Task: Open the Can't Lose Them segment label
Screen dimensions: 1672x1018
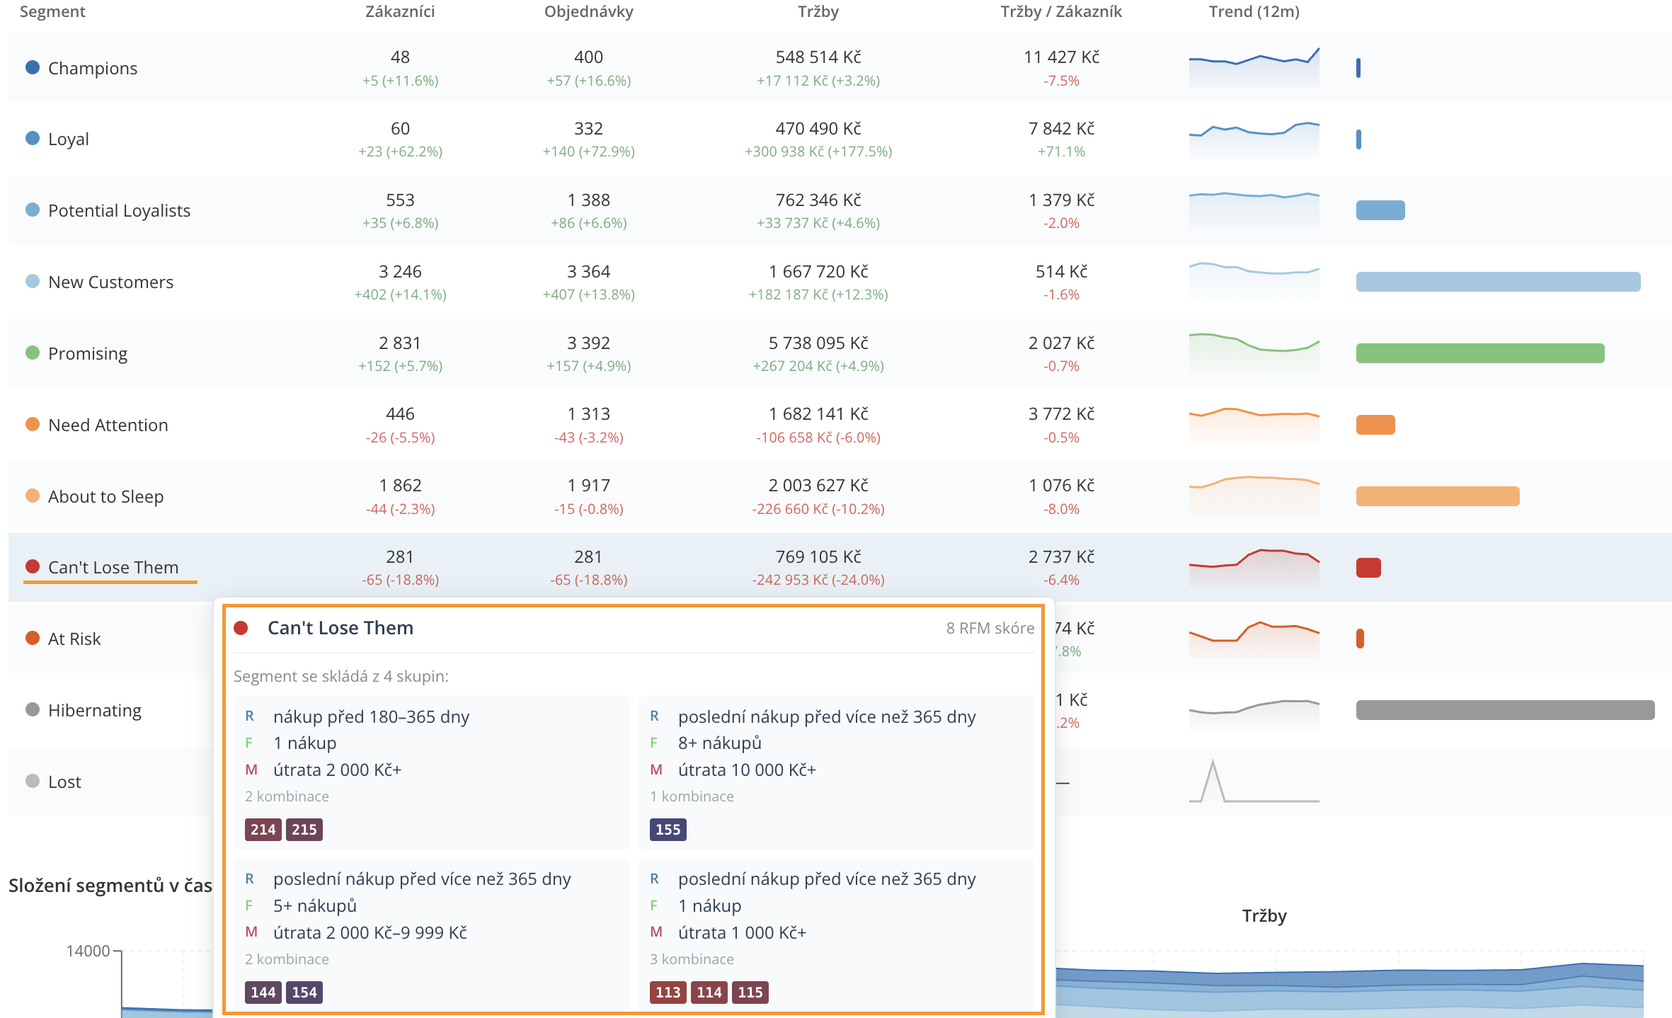Action: tap(113, 567)
